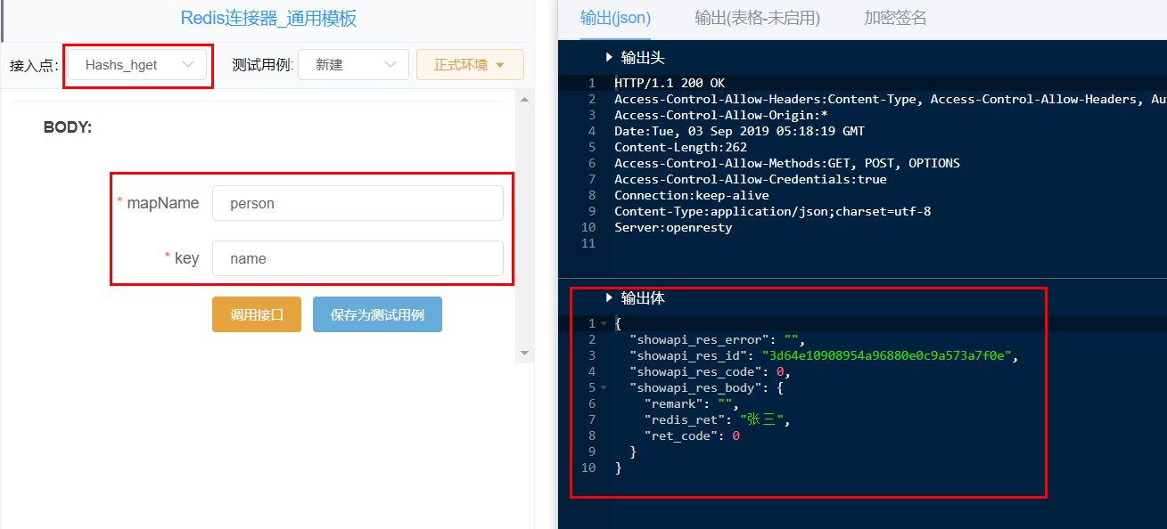Click the "showapi_res_error" line
Viewport: 1167px width, 529px height.
click(717, 339)
